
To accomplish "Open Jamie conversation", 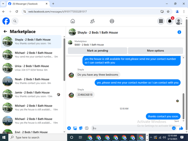I will point(31,94).
